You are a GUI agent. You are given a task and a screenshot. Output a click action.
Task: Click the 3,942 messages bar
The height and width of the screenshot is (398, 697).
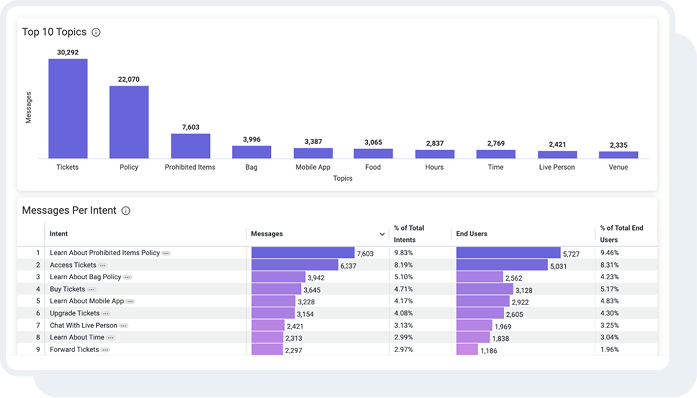click(x=278, y=277)
